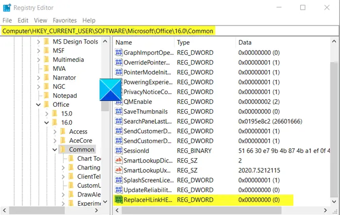Open the Edit menu
This screenshot has width=340, height=215.
pos(23,20)
